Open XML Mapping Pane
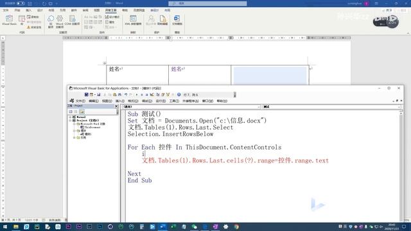The width and height of the screenshot is (411, 231). tap(133, 20)
